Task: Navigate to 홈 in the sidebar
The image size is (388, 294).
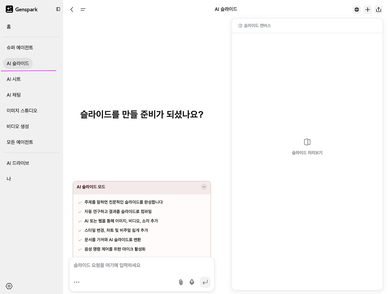Action: point(8,27)
